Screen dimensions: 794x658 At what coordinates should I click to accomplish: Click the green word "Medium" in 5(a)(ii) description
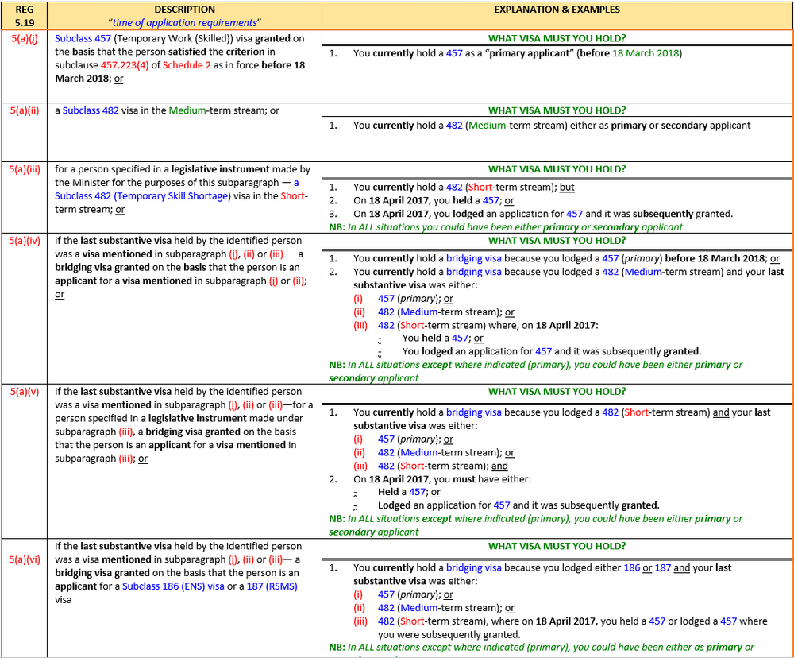tap(187, 110)
